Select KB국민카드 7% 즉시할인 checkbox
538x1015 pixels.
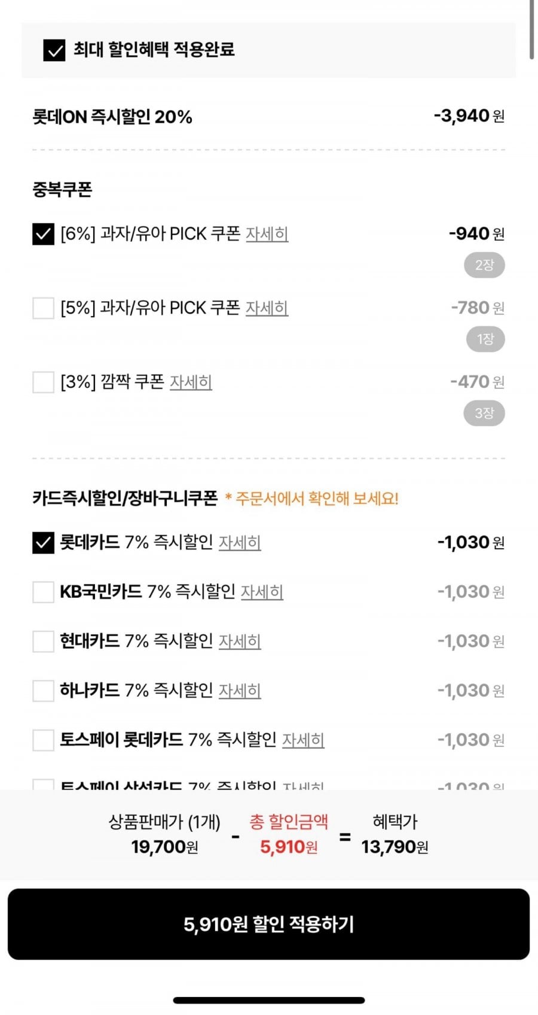coord(43,592)
